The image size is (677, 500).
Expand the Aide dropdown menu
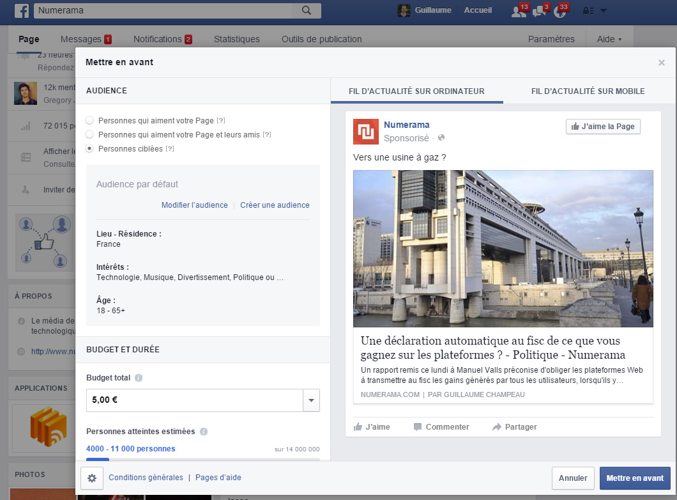pyautogui.click(x=609, y=39)
